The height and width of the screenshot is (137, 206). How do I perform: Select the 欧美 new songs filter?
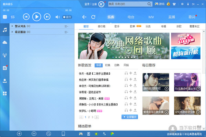pos(108,65)
